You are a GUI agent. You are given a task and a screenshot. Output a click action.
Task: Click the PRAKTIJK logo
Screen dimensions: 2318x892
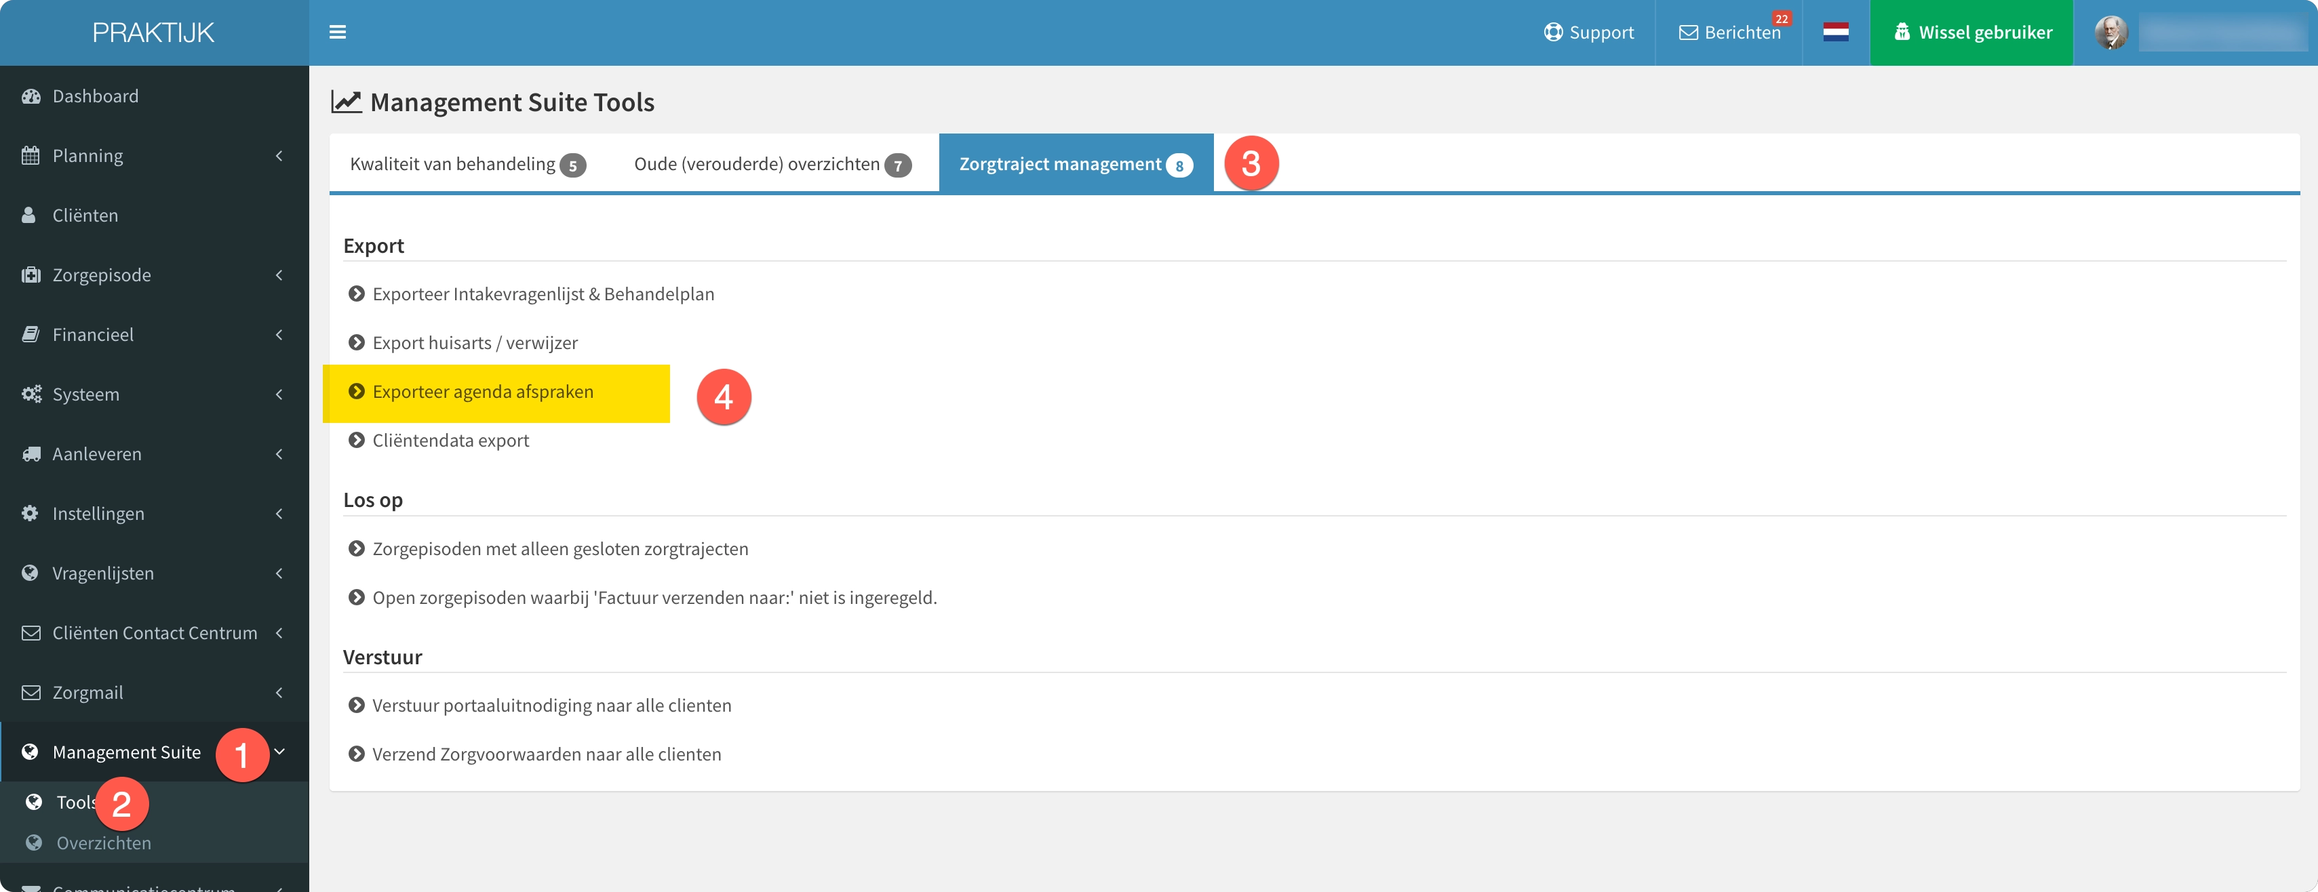153,33
